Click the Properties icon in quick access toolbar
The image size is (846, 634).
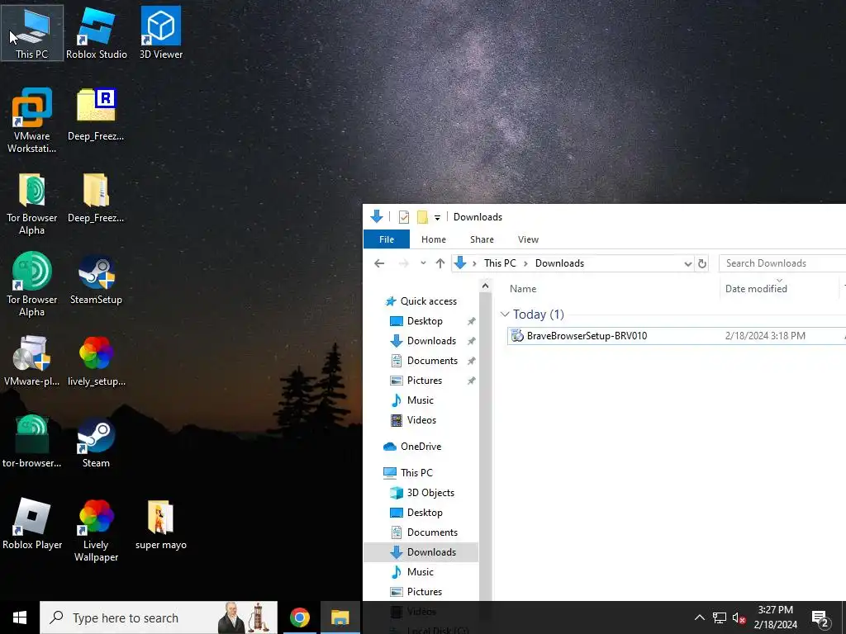pyautogui.click(x=403, y=217)
